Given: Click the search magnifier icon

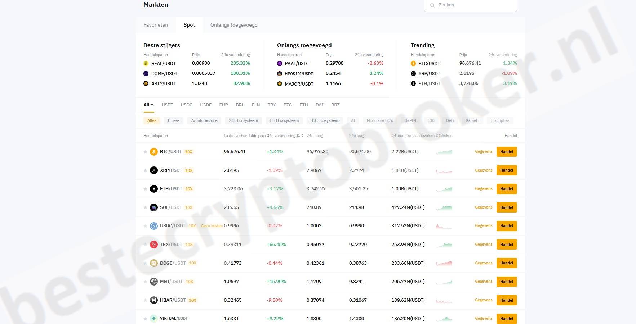Looking at the screenshot, I should pyautogui.click(x=432, y=5).
